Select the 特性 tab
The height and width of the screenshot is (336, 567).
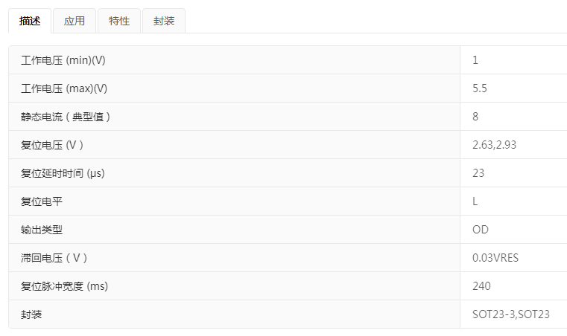pyautogui.click(x=119, y=22)
